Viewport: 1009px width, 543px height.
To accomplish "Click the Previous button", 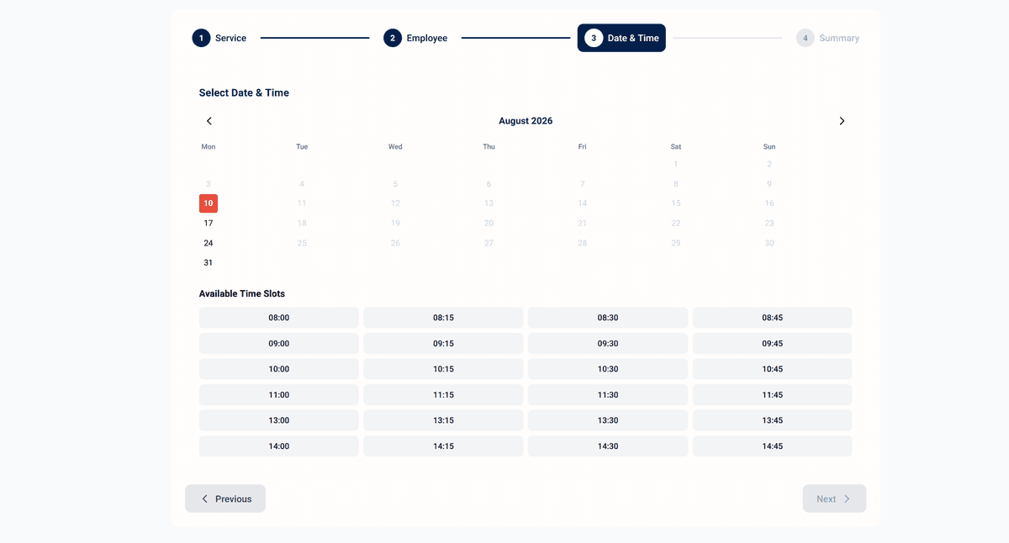I will (x=225, y=498).
